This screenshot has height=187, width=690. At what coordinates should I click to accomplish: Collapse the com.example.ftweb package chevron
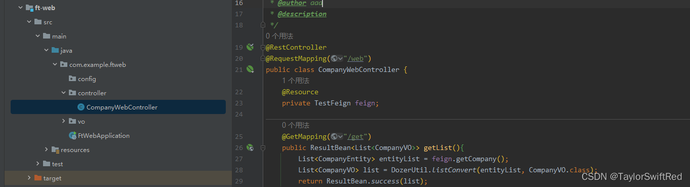[x=55, y=64]
